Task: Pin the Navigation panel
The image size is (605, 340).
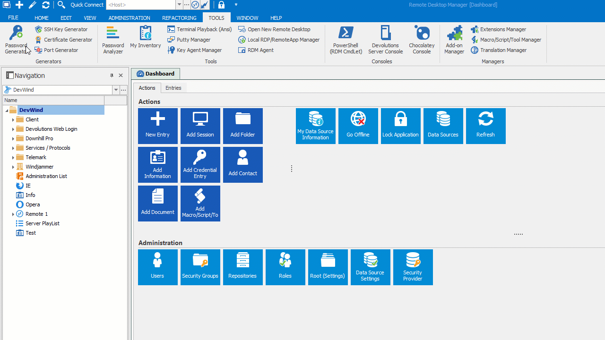Action: pos(112,76)
